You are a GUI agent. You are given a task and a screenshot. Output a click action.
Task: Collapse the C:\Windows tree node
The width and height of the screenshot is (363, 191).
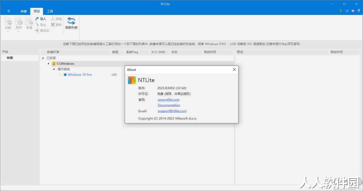click(x=48, y=64)
